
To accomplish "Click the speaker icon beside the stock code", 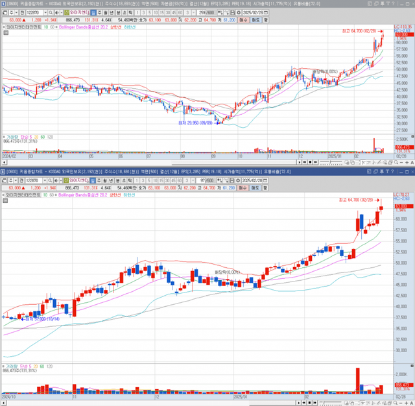I will (57, 12).
